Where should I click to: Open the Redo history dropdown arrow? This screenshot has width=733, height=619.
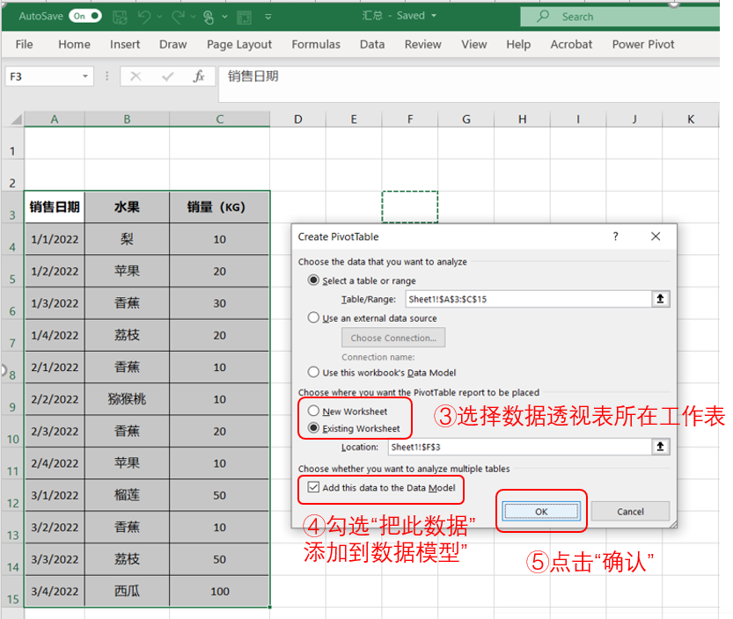(x=193, y=17)
